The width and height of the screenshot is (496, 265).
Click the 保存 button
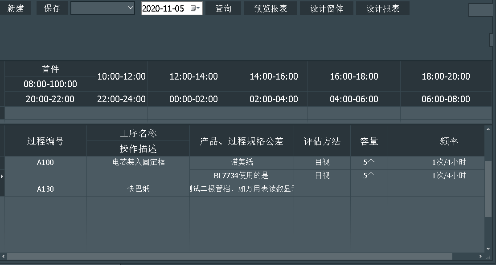click(51, 8)
